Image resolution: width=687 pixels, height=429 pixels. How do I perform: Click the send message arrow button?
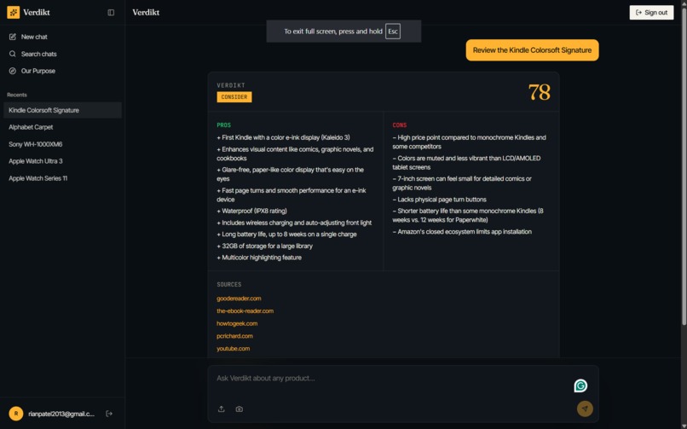(585, 409)
